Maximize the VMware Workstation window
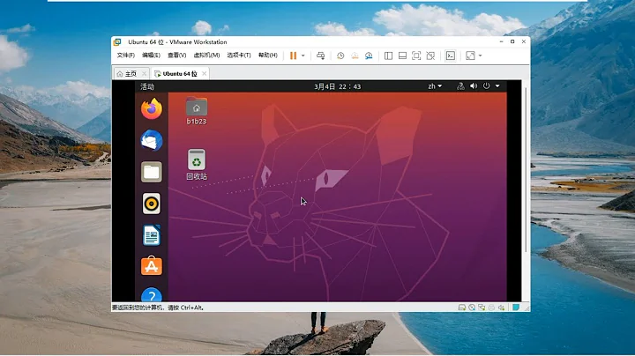The height and width of the screenshot is (356, 635). pos(512,41)
